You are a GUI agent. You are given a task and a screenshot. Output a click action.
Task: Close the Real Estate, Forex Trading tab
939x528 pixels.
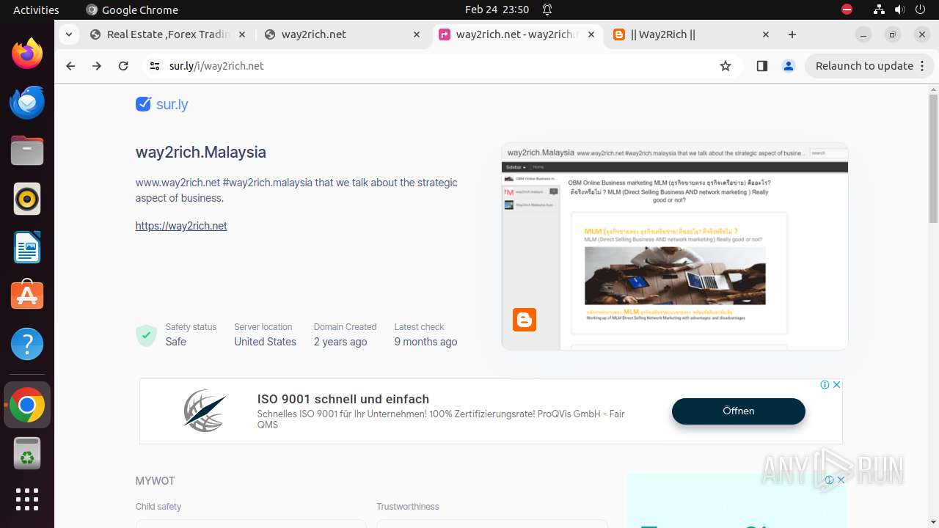(x=242, y=34)
